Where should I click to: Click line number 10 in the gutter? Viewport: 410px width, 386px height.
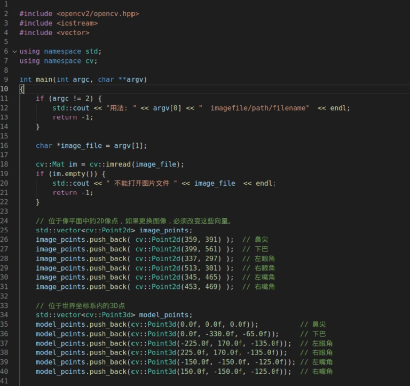5,89
